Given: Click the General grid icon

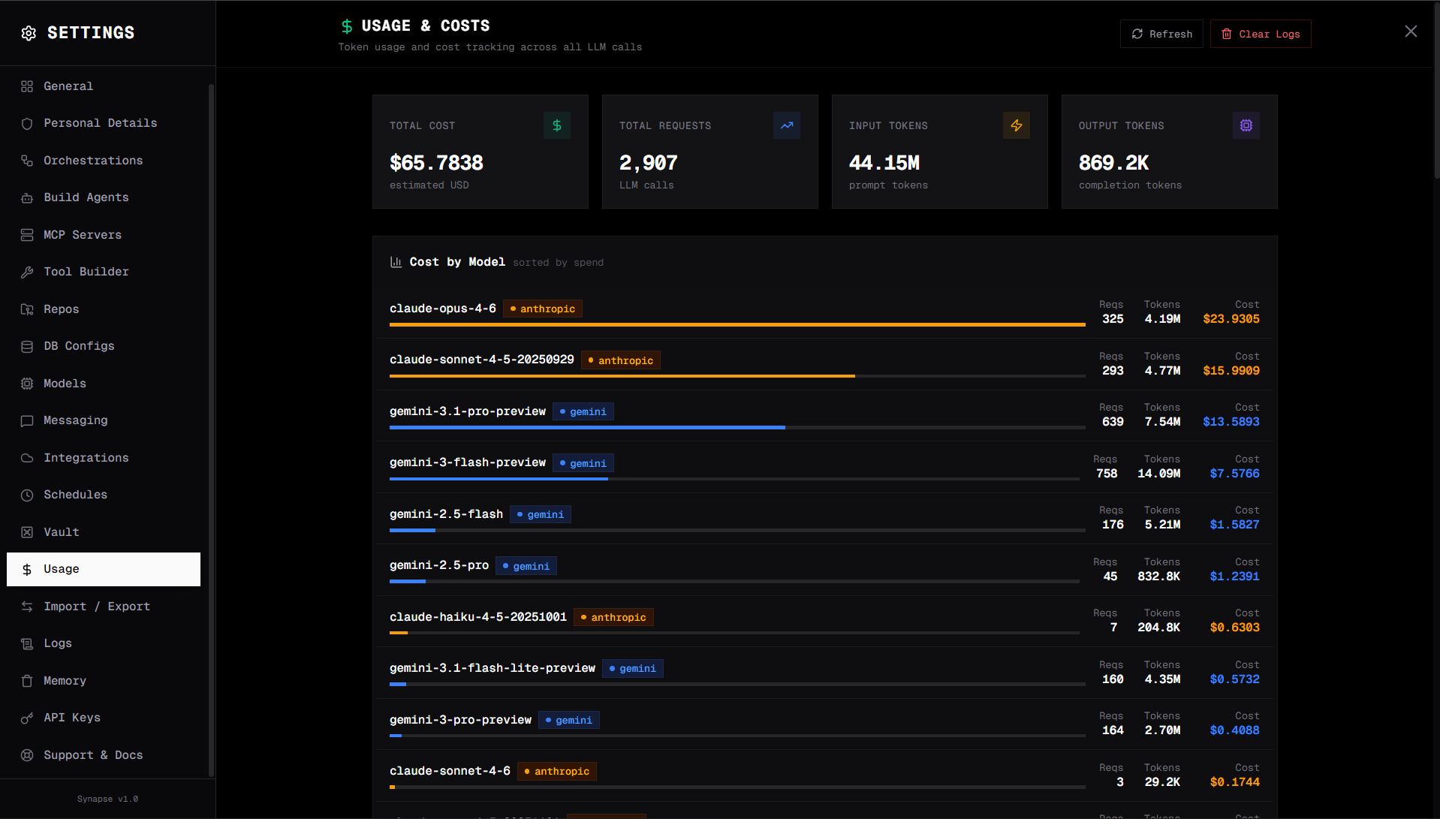Looking at the screenshot, I should click(27, 86).
